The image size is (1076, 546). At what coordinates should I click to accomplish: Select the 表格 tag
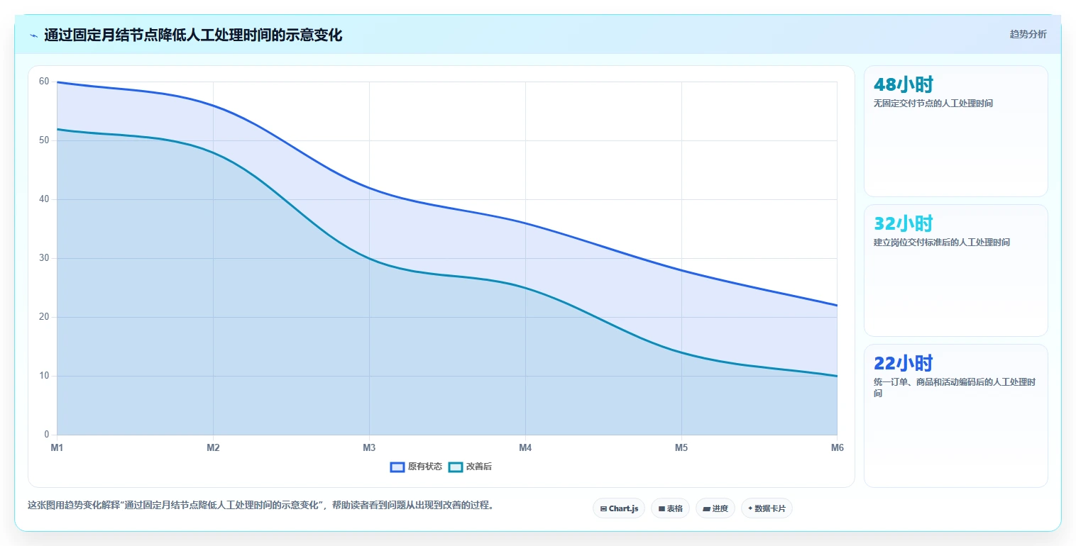[670, 508]
